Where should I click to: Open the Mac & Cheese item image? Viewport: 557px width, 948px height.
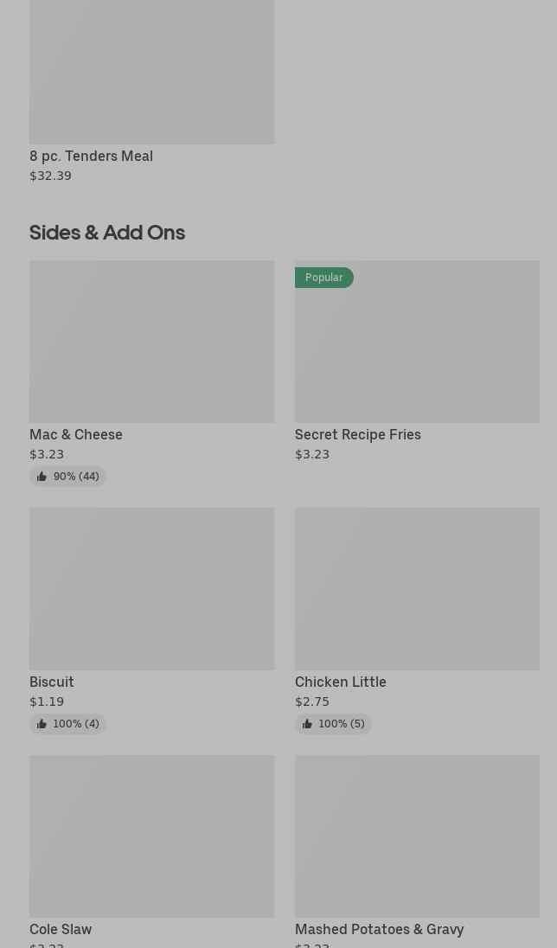(x=151, y=342)
